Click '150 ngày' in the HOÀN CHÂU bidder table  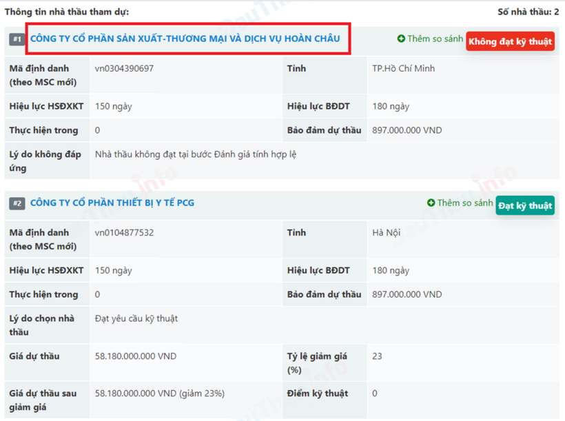(114, 106)
